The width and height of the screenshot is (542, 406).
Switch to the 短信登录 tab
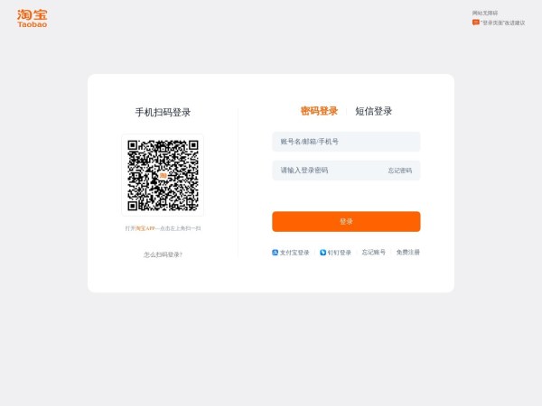pyautogui.click(x=374, y=111)
